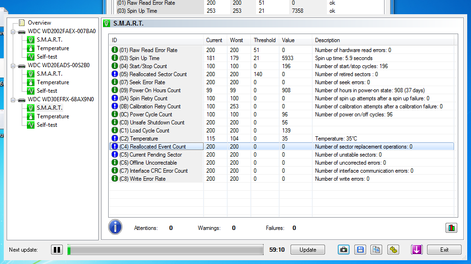This screenshot has height=264, width=471.
Task: Click the purple down-arrow icon
Action: click(x=417, y=249)
